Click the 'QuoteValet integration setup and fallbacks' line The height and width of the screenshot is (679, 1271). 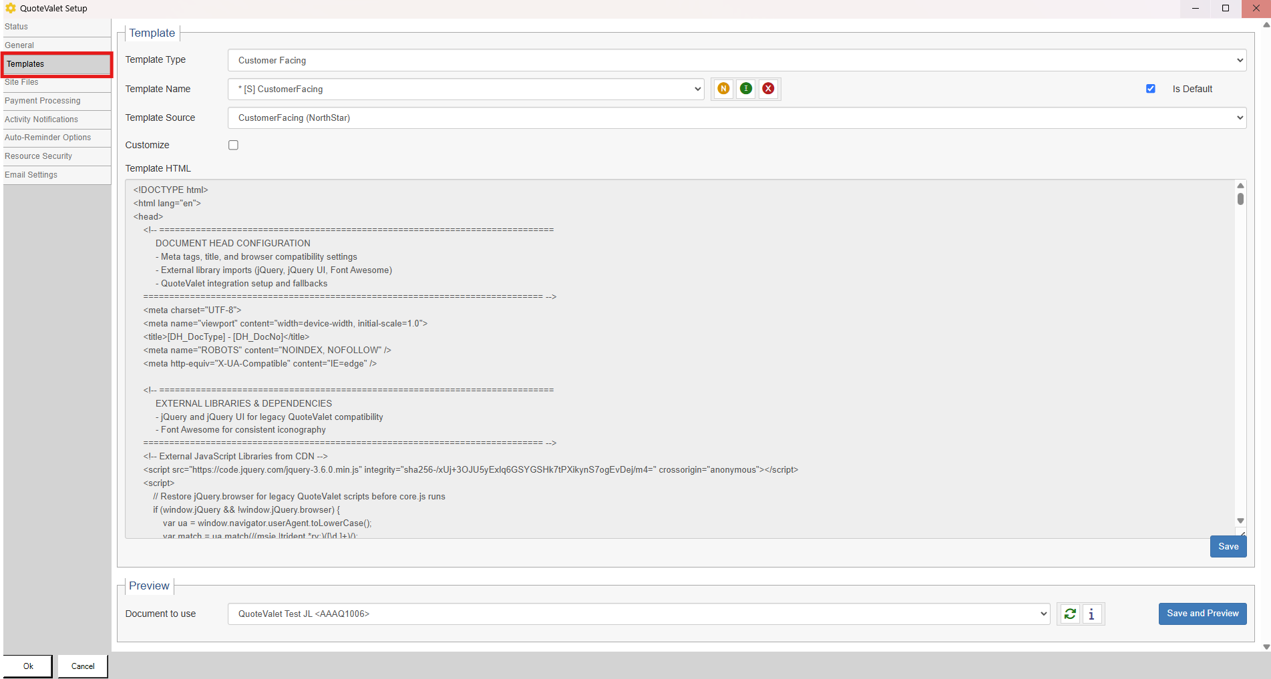(x=242, y=284)
